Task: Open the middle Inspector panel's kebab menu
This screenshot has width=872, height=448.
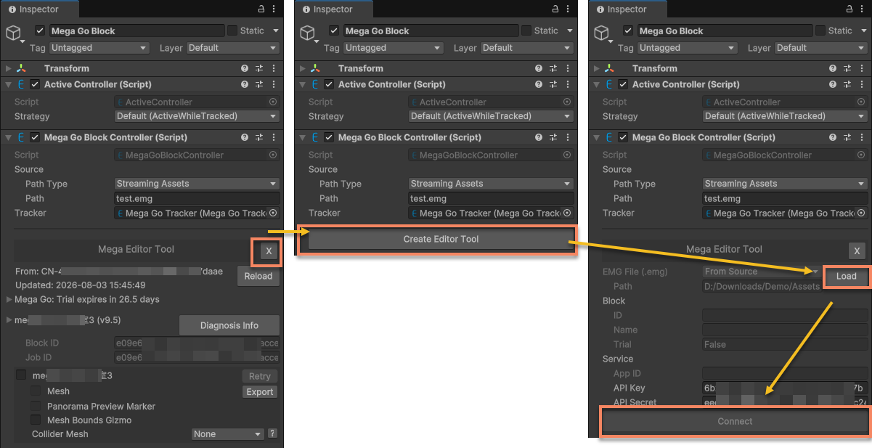Action: (569, 9)
